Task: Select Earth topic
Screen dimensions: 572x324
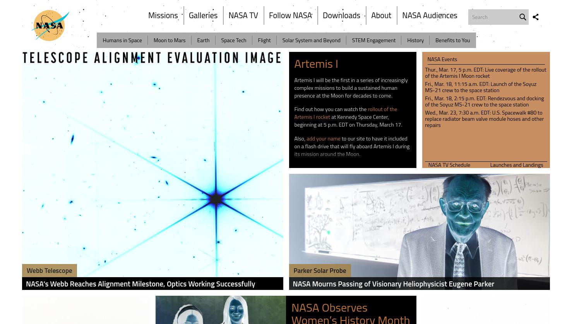Action: pos(203,40)
